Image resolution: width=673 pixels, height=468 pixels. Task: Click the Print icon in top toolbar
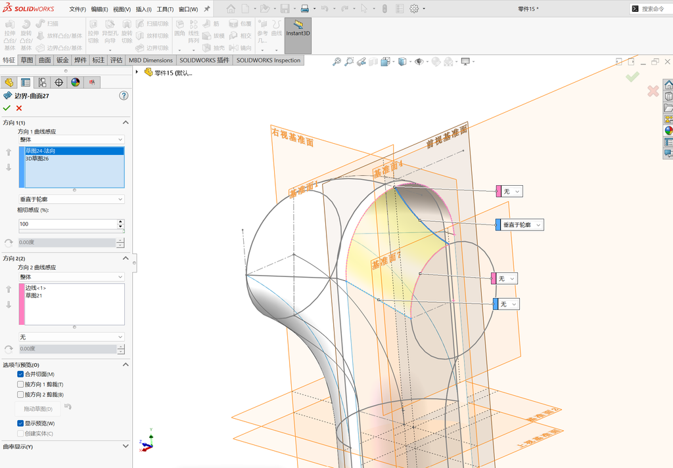click(x=305, y=9)
